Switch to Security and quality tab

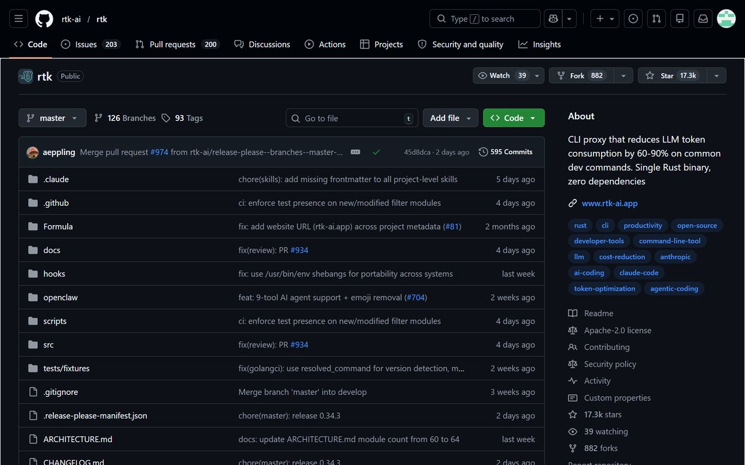tap(461, 45)
